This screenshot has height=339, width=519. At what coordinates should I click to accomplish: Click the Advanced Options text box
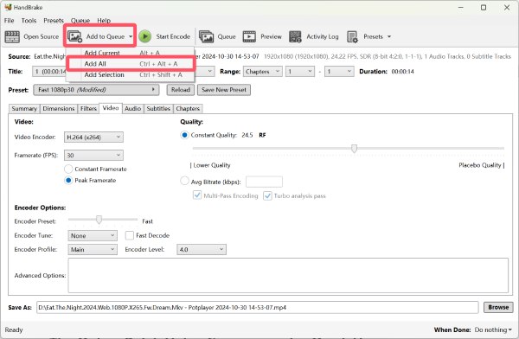(x=288, y=275)
